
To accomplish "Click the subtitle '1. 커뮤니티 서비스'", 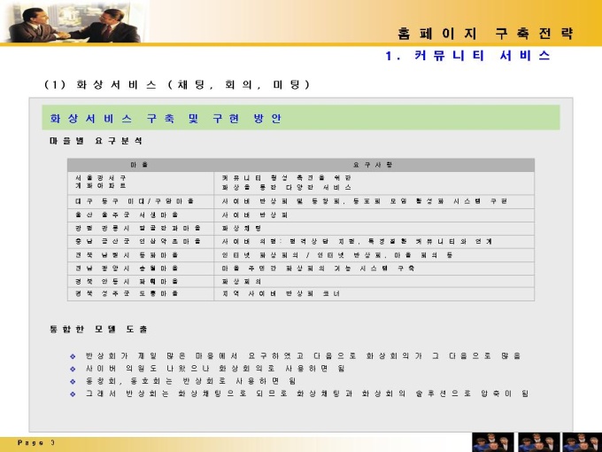I will click(x=468, y=56).
